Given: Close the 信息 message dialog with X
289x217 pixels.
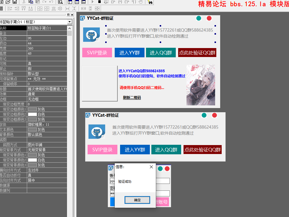Looking at the screenshot, I should point(151,167).
